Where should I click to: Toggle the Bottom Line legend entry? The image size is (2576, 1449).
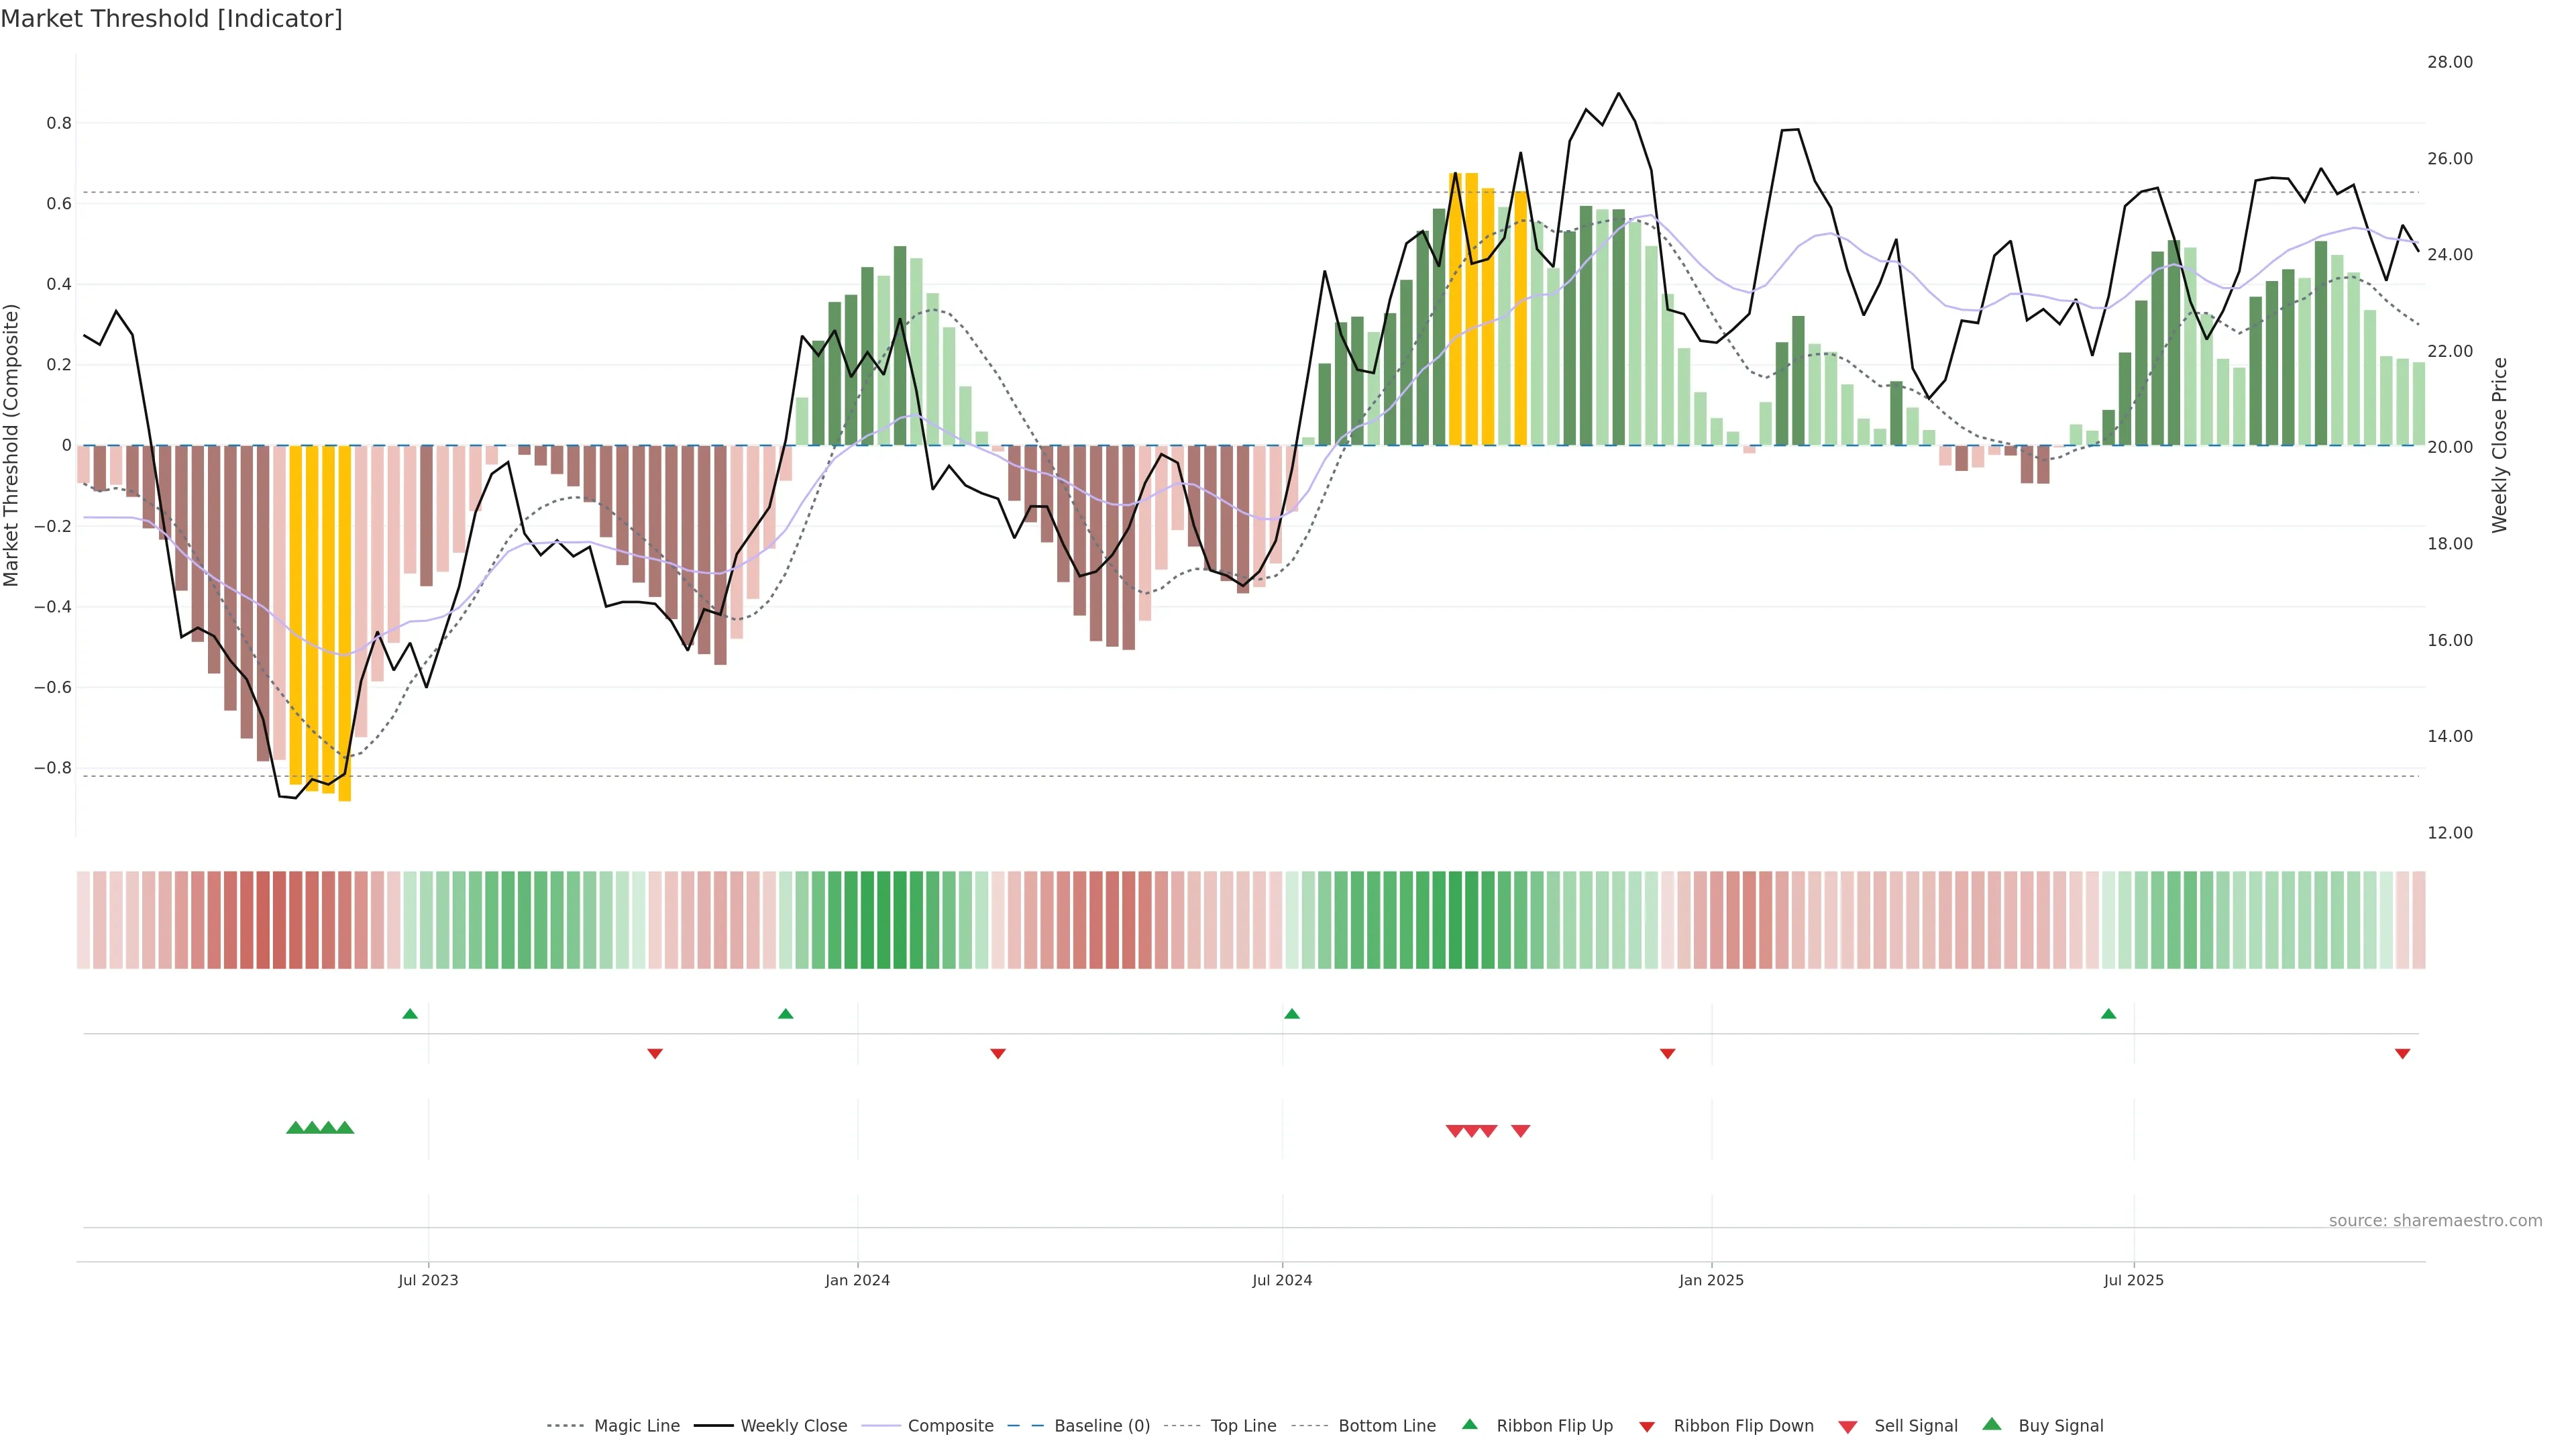[1386, 1426]
